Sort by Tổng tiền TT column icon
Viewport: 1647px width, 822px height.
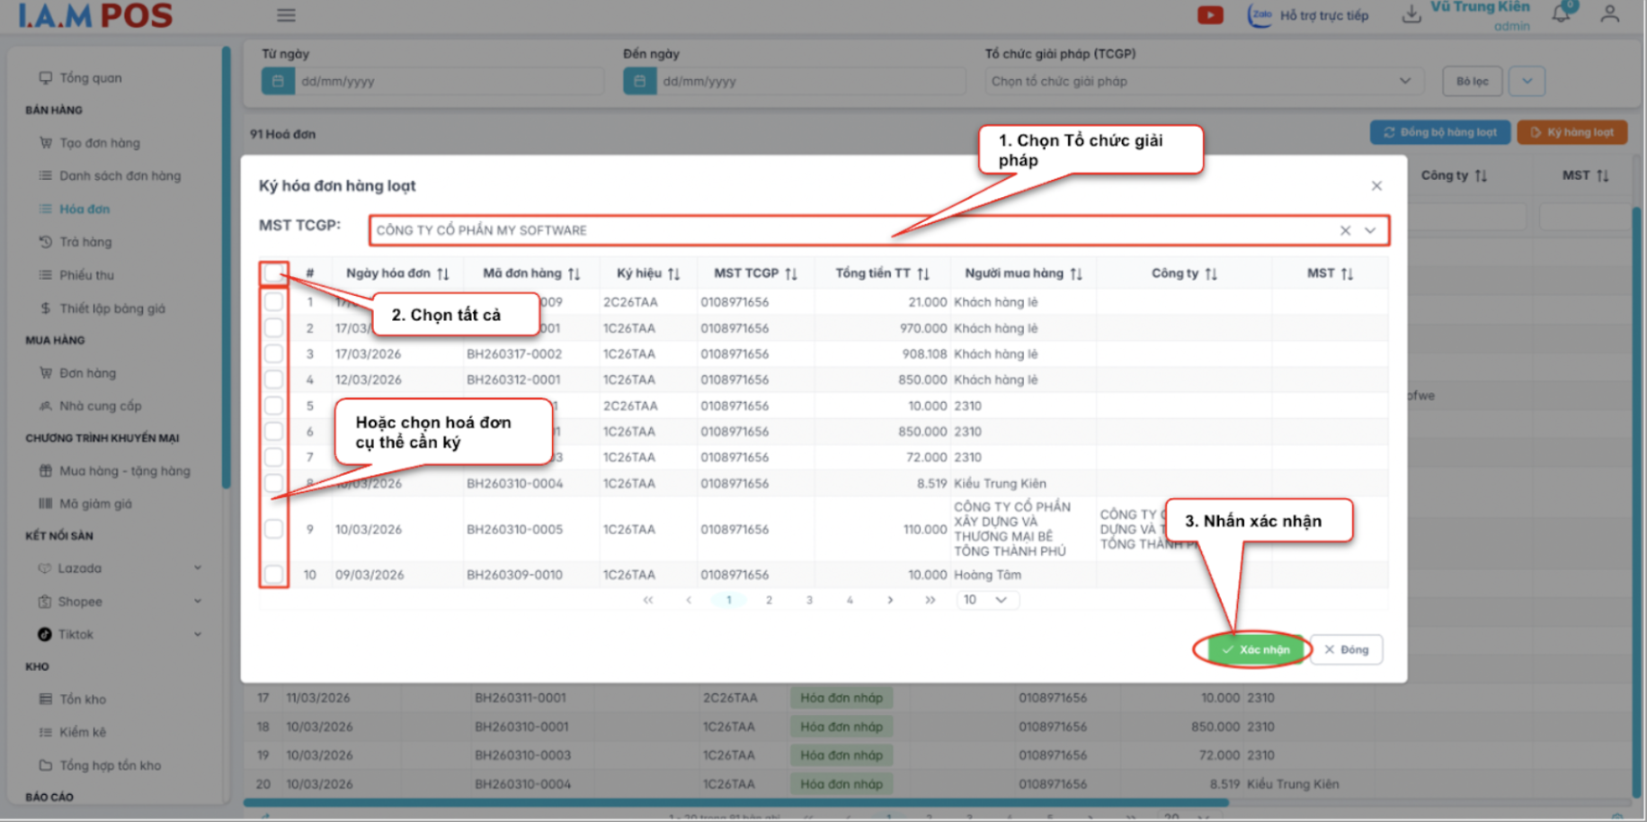(x=923, y=273)
